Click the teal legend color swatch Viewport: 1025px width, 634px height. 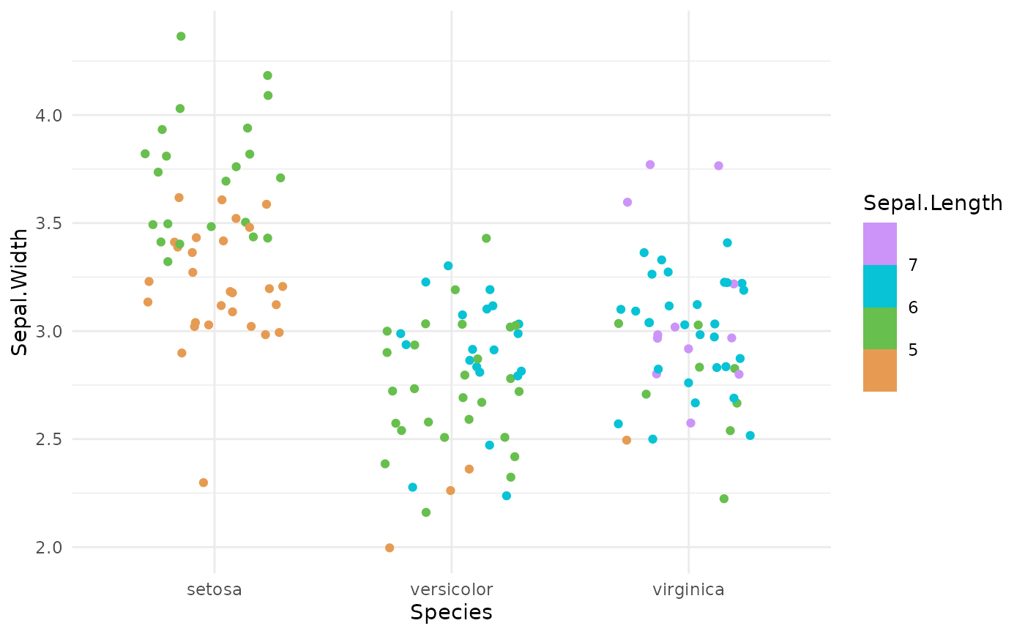pyautogui.click(x=879, y=286)
